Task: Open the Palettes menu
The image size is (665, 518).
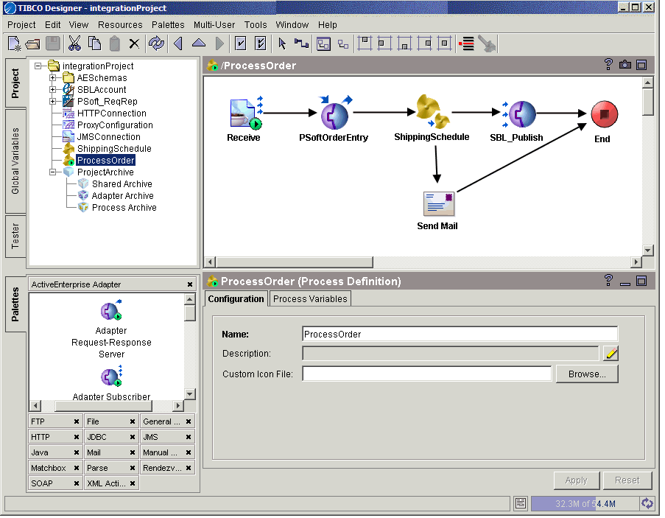Action: click(x=168, y=24)
